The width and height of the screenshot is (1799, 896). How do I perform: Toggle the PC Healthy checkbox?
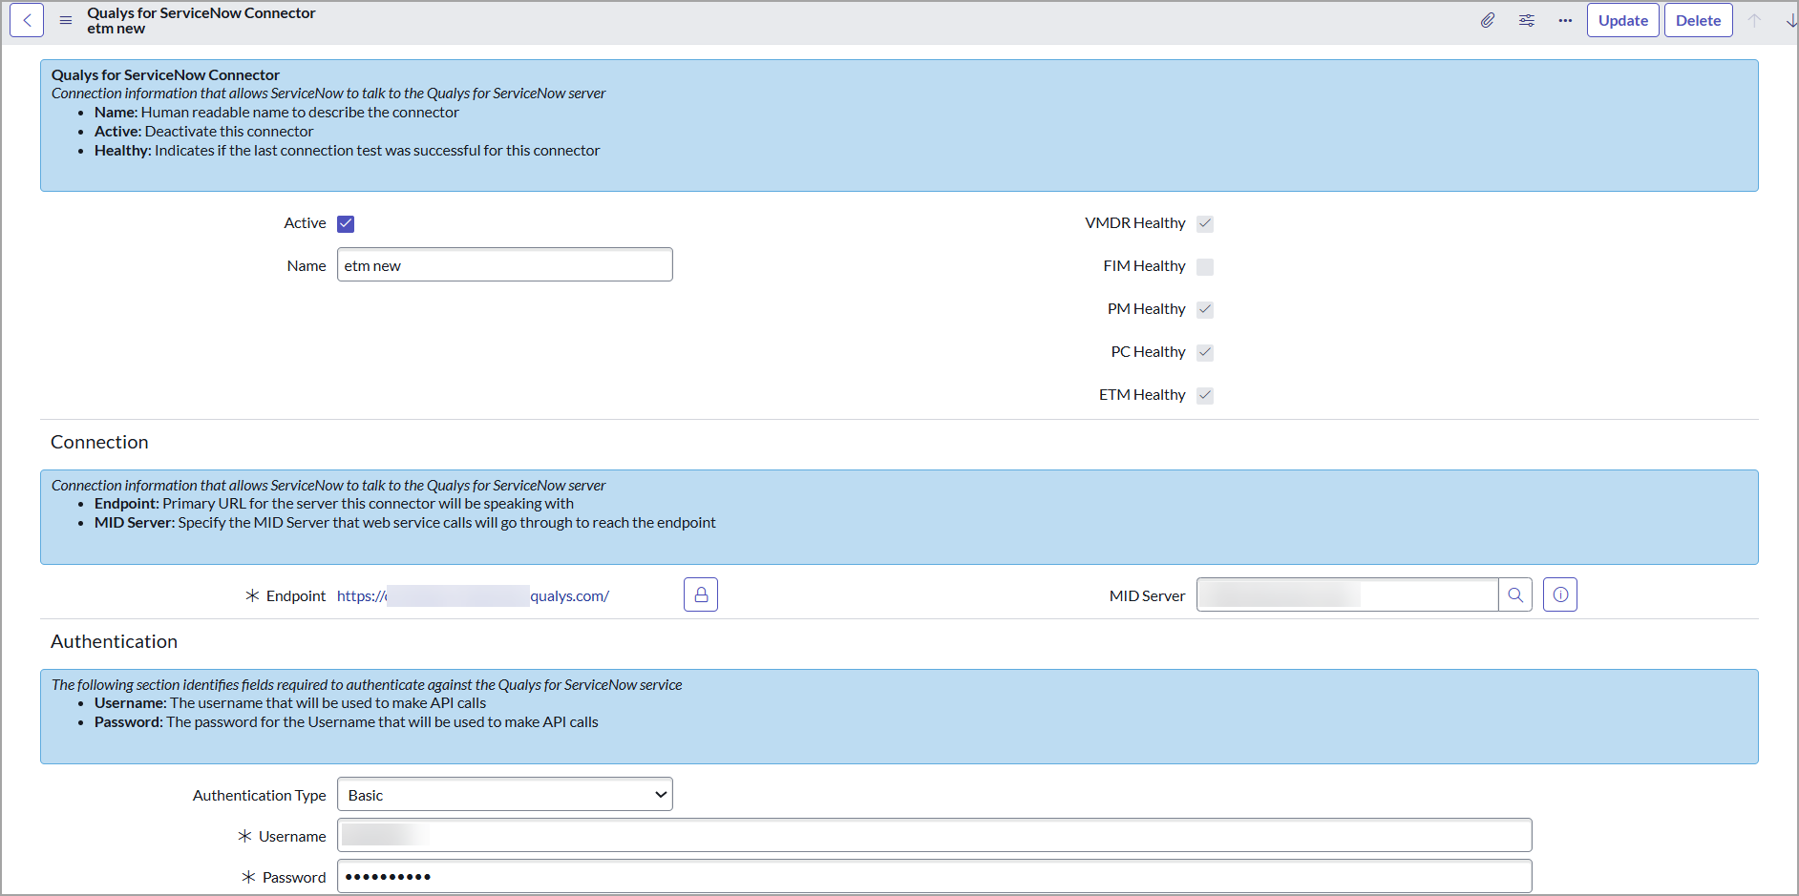(x=1205, y=352)
